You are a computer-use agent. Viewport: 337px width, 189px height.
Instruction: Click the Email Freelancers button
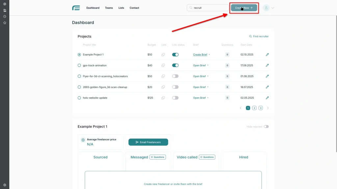tap(148, 142)
